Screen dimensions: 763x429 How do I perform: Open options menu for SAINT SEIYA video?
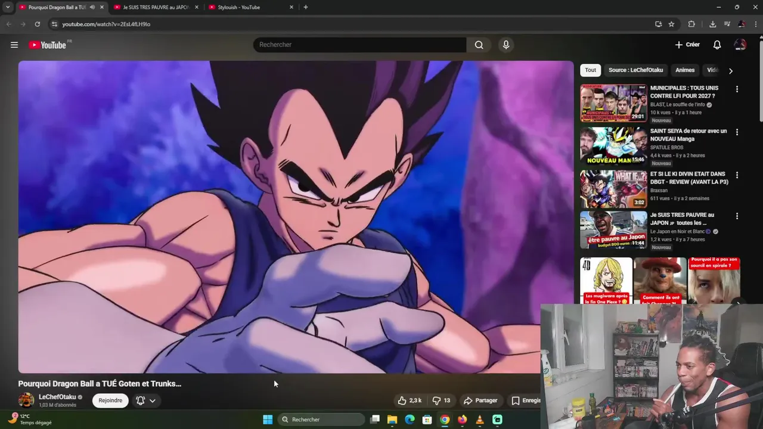(x=737, y=132)
